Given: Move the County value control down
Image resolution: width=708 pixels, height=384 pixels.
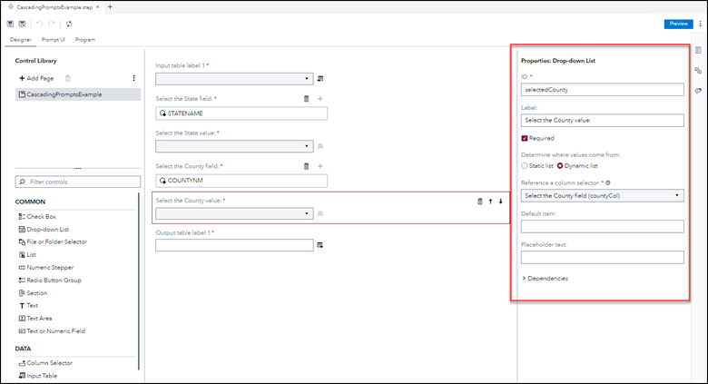Looking at the screenshot, I should [x=501, y=202].
